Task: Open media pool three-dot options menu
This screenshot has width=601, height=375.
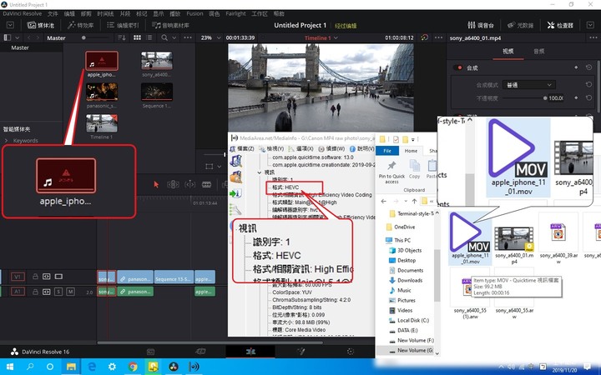Action: point(188,37)
